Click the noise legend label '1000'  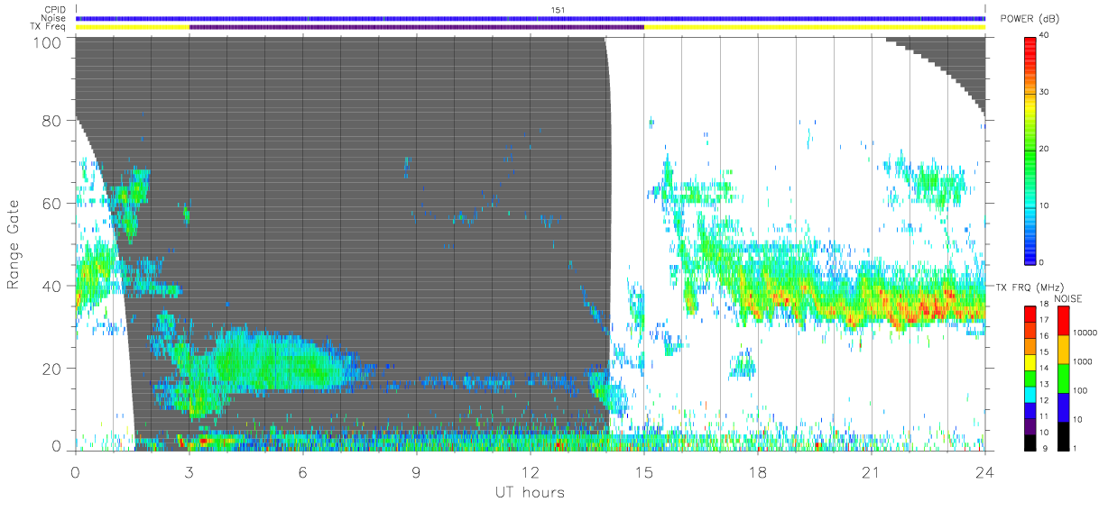click(1084, 361)
